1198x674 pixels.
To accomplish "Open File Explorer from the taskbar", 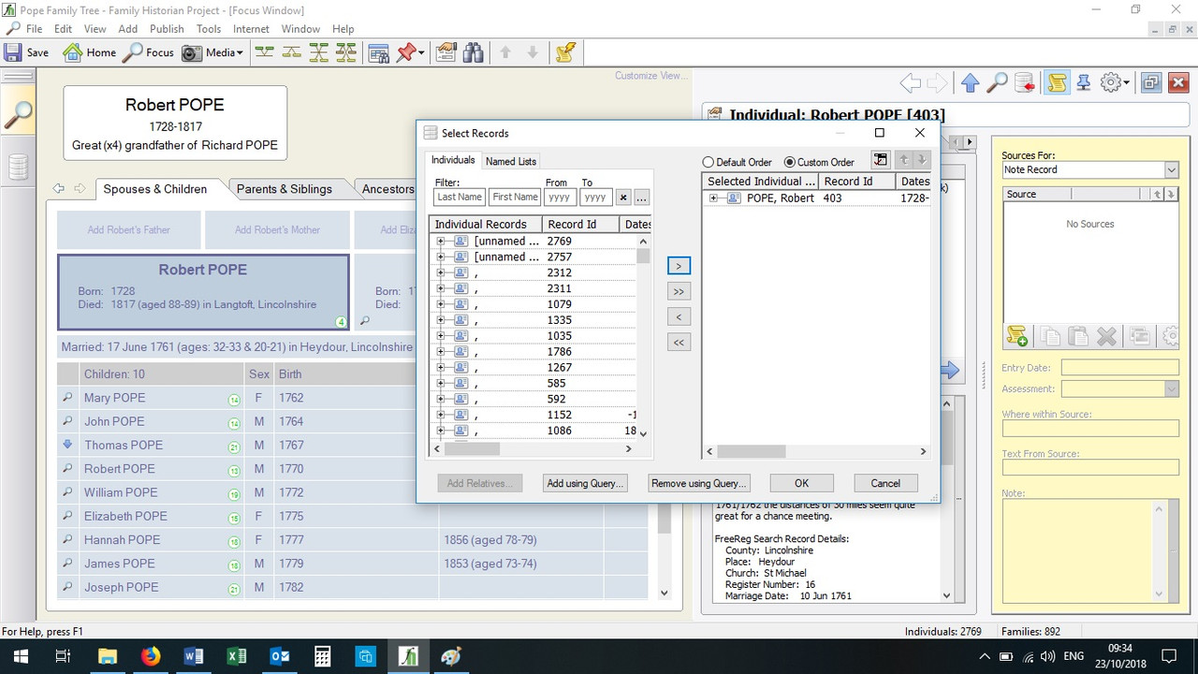I will 107,656.
